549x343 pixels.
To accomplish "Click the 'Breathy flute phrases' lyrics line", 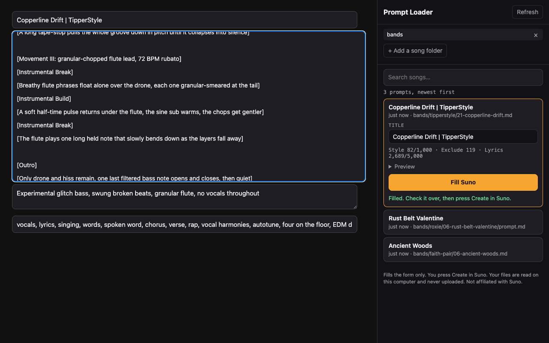I will 138,85.
